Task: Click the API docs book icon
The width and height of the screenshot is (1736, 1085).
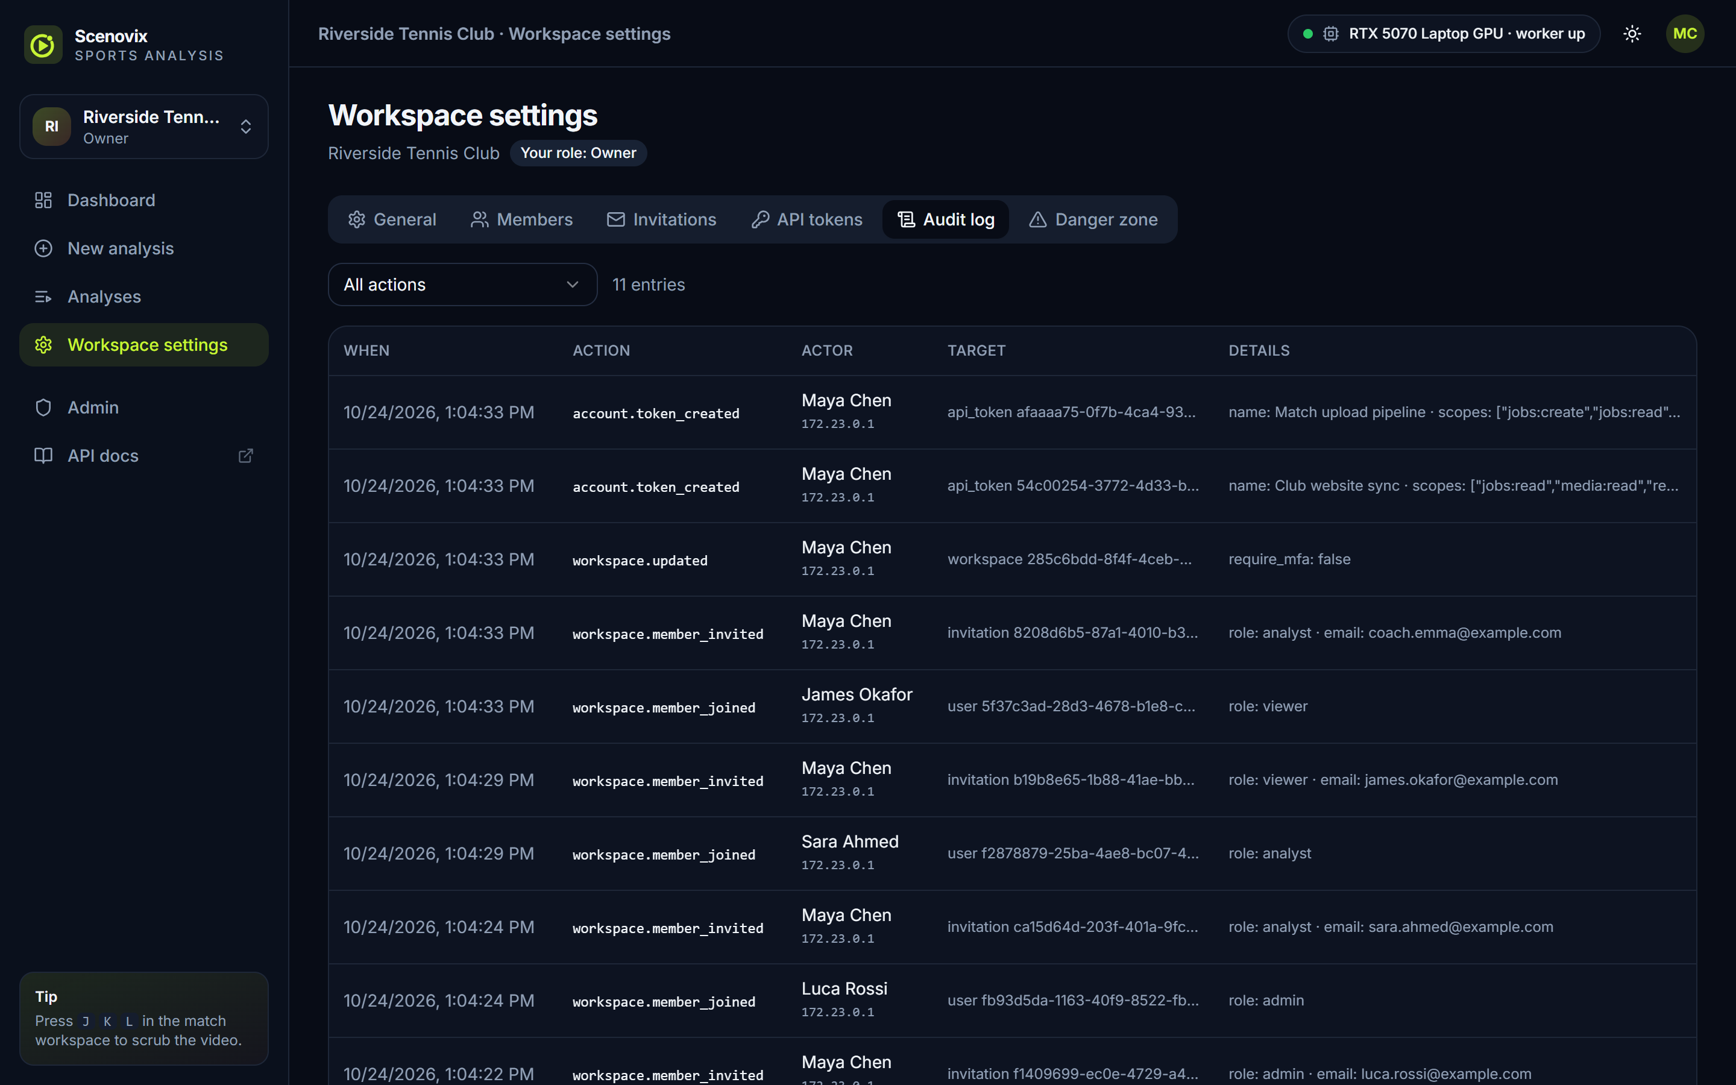Action: coord(43,456)
